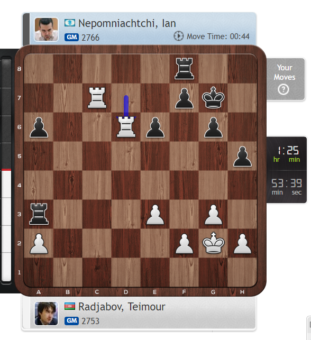Select the white rook on d6
The height and width of the screenshot is (340, 311).
click(126, 127)
